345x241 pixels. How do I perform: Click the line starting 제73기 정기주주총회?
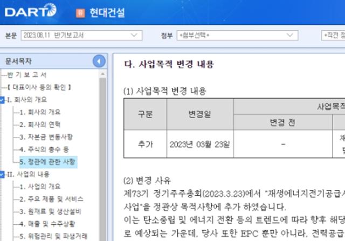pos(234,194)
